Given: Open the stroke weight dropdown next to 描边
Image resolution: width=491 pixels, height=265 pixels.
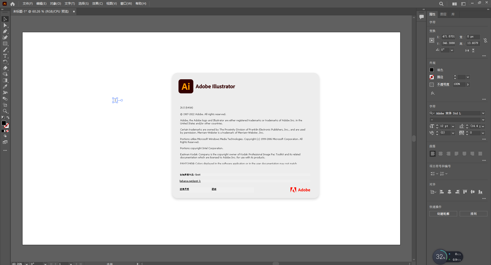Looking at the screenshot, I should pyautogui.click(x=468, y=77).
